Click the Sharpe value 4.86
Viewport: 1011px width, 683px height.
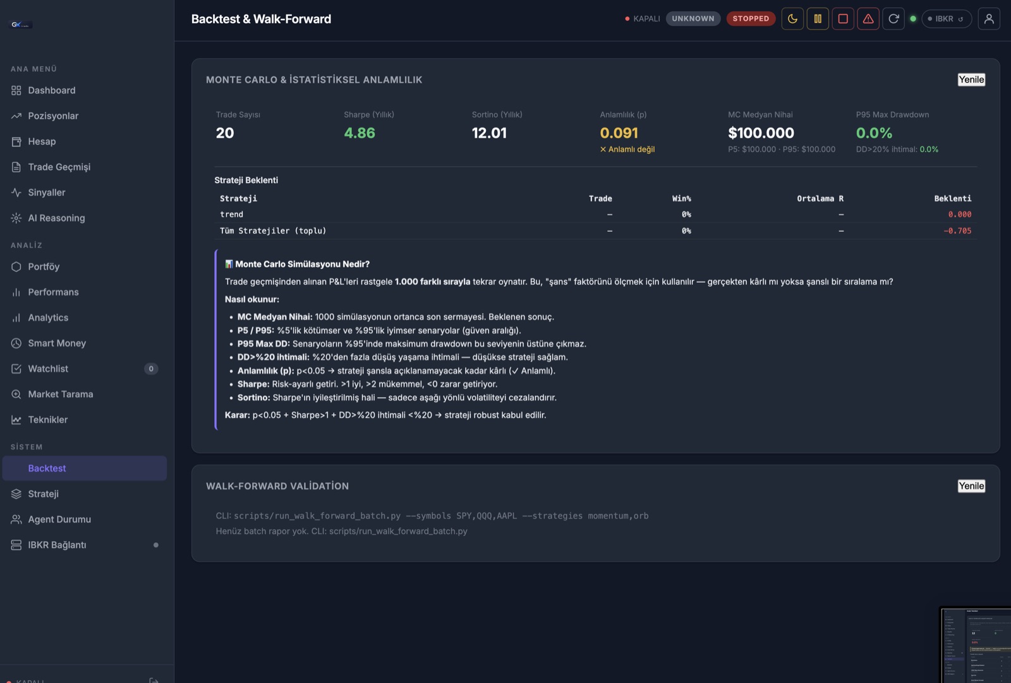pyautogui.click(x=360, y=133)
